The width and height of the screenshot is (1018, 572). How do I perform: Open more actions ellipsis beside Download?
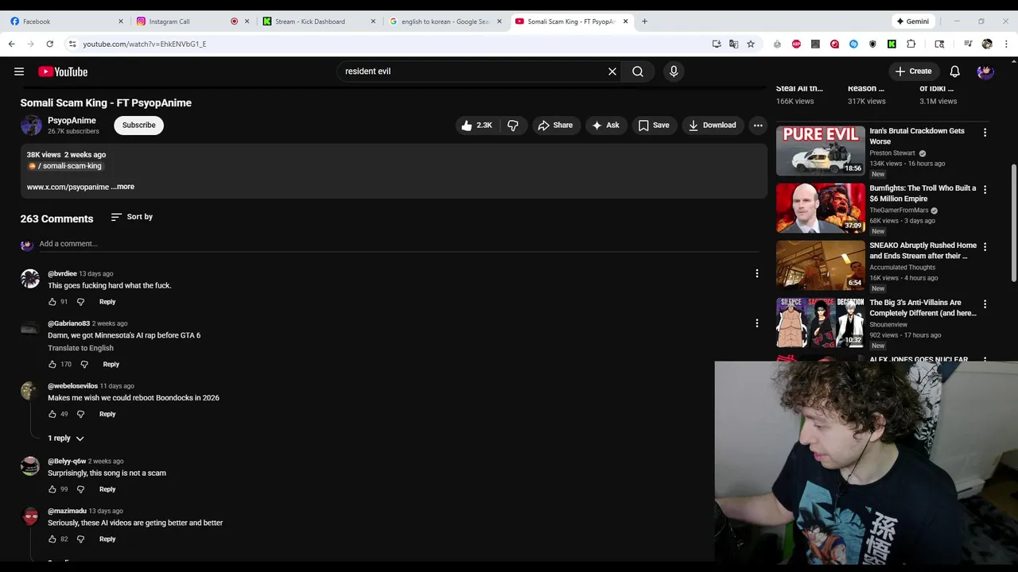click(758, 126)
